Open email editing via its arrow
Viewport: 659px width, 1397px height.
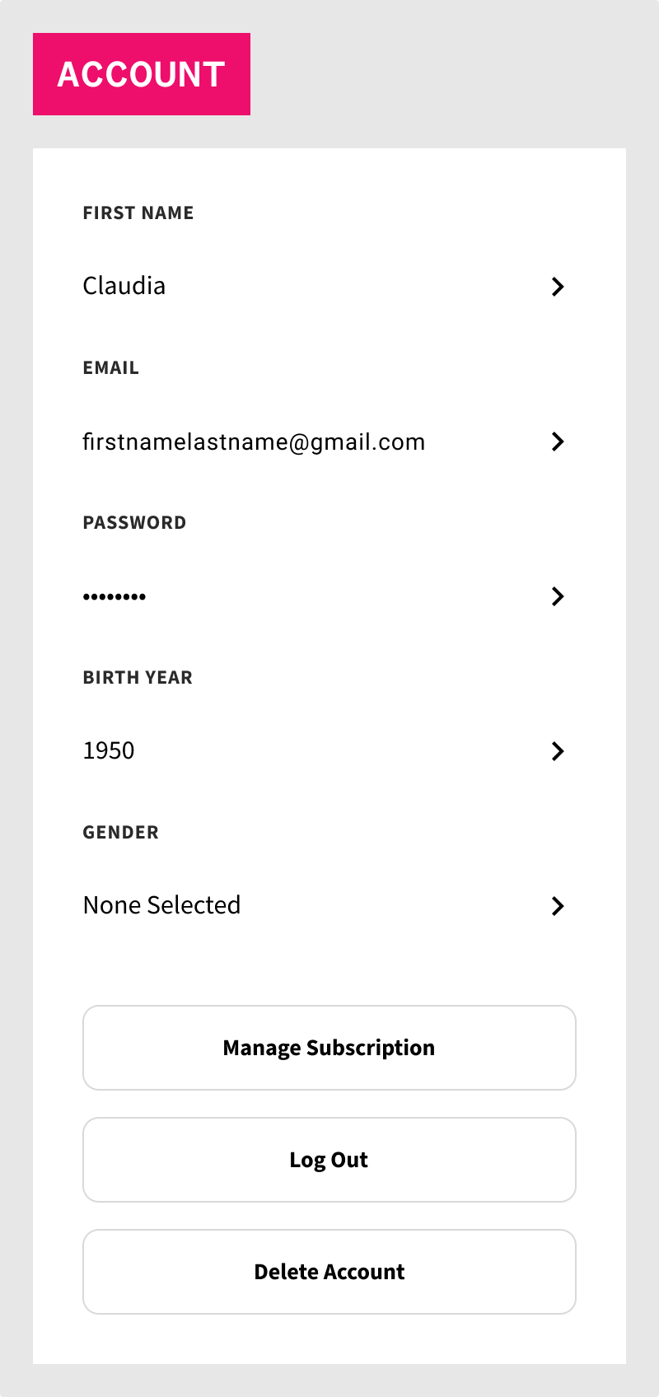pos(558,442)
